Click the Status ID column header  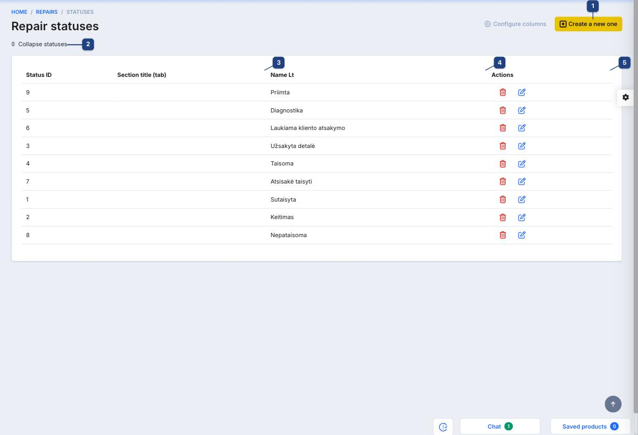coord(39,75)
